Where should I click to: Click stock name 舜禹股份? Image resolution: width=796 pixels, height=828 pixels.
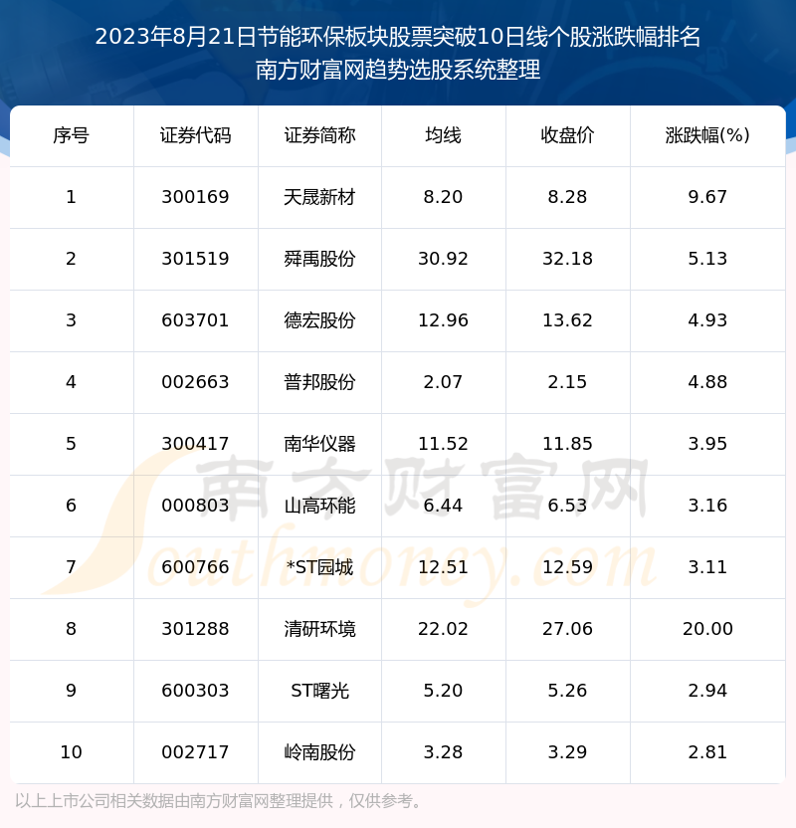point(319,259)
